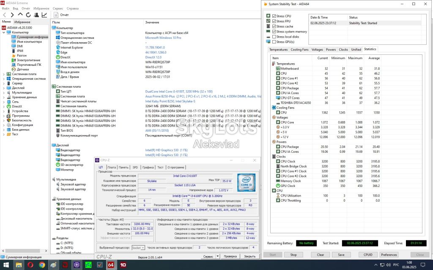Toggle Stress cache checkbox

tap(274, 27)
